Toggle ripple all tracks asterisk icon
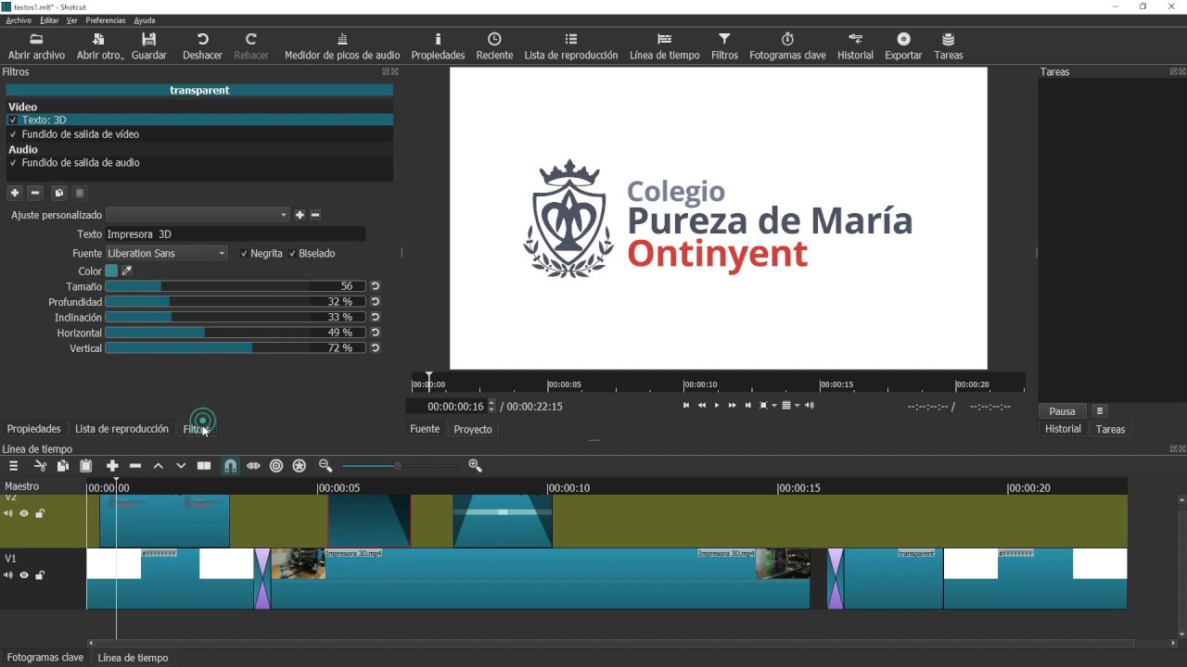The height and width of the screenshot is (667, 1187). click(300, 466)
